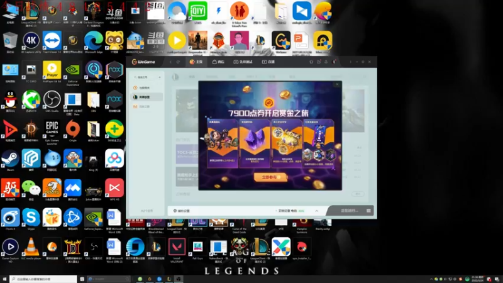Viewport: 503px width, 283px height.
Task: Select the fourth reward card with hexagon icons
Action: click(319, 144)
